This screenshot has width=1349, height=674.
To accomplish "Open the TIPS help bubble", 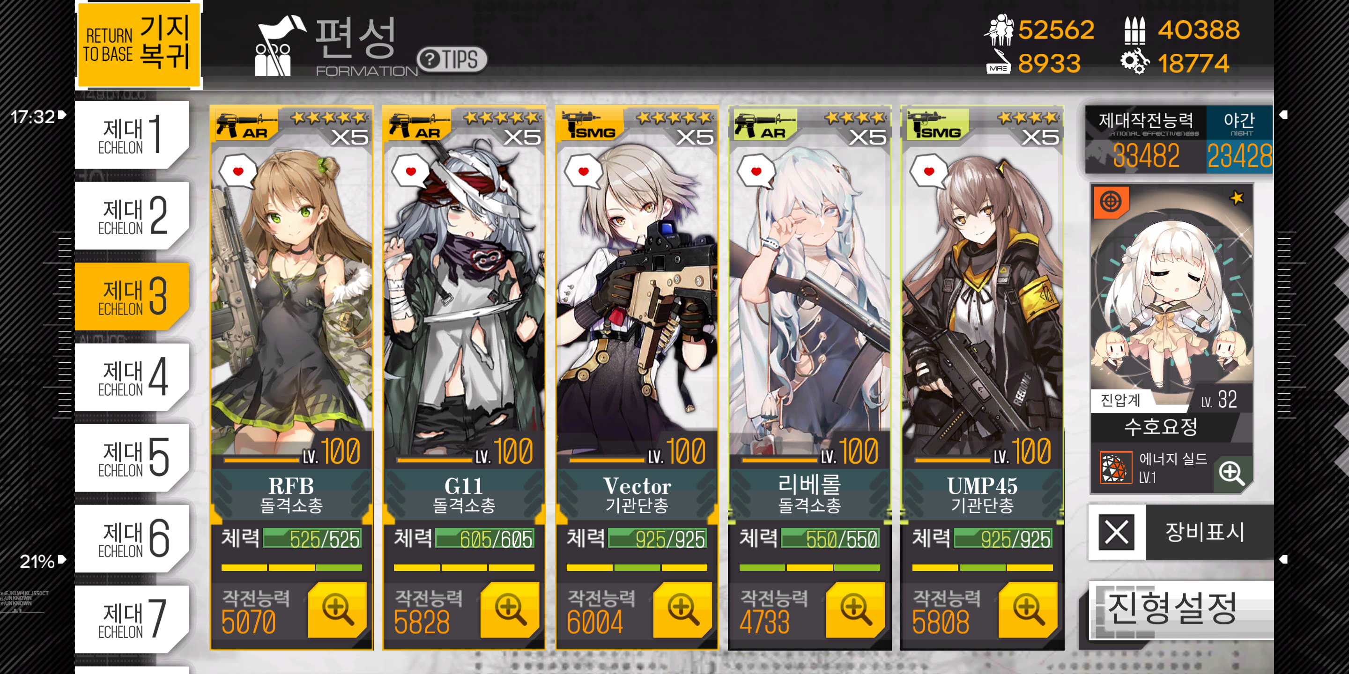I will [452, 59].
